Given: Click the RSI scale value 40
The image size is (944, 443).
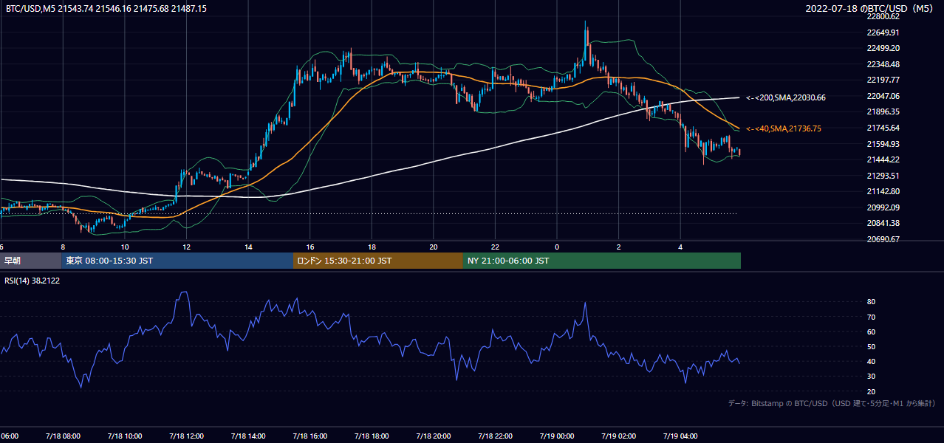Looking at the screenshot, I should click(872, 361).
